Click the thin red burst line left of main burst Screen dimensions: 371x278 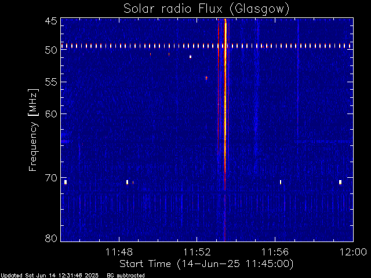coord(219,87)
